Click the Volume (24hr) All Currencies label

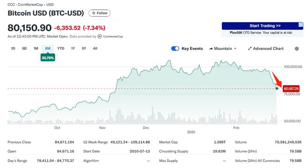(x=257, y=161)
